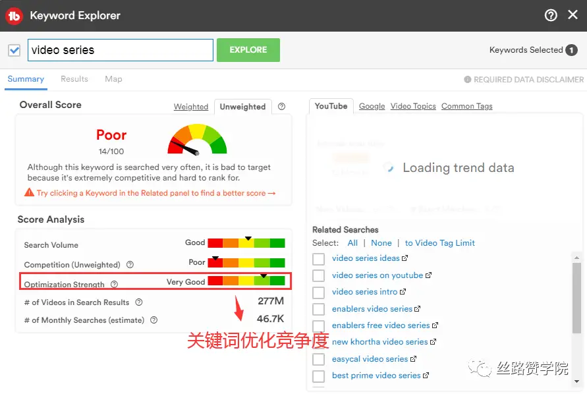Screen dimensions: 587x394
Task: Check the easycal video series checkbox
Action: pyautogui.click(x=319, y=359)
